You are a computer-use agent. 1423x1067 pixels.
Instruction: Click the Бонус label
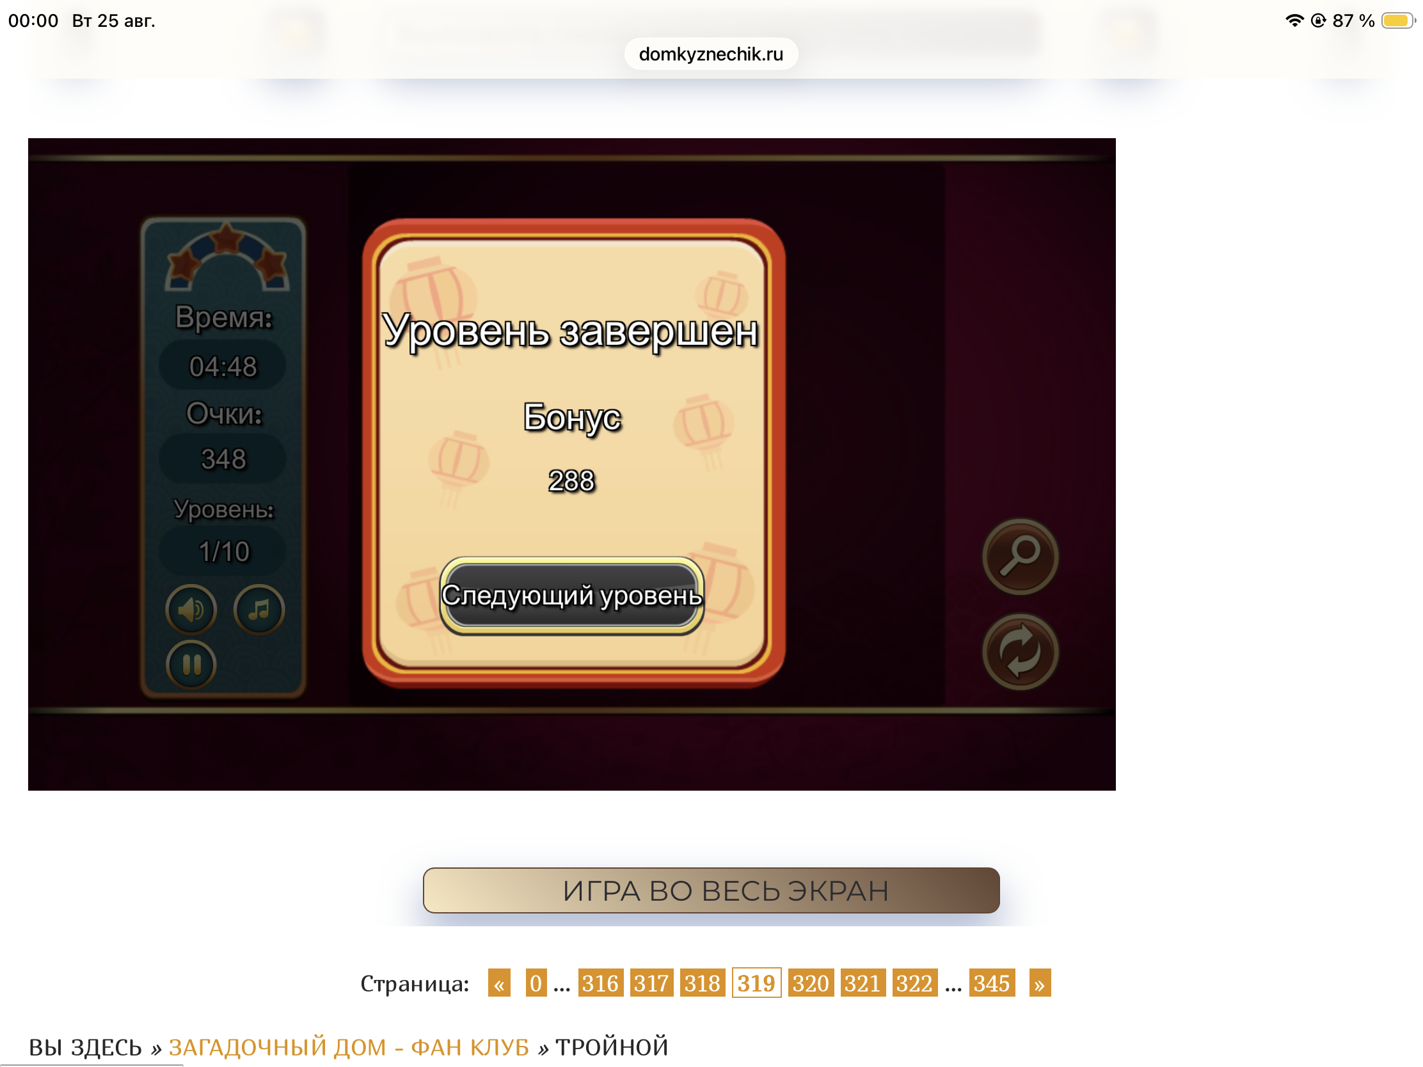(571, 418)
